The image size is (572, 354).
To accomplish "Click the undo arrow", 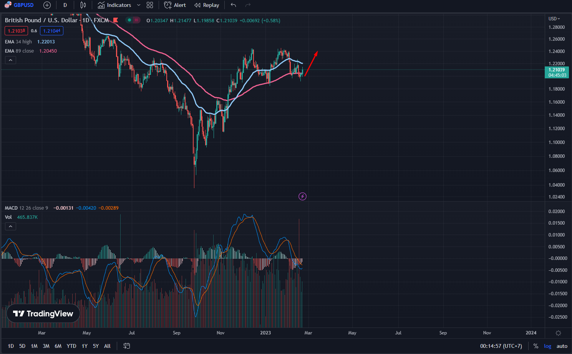I will pos(233,5).
